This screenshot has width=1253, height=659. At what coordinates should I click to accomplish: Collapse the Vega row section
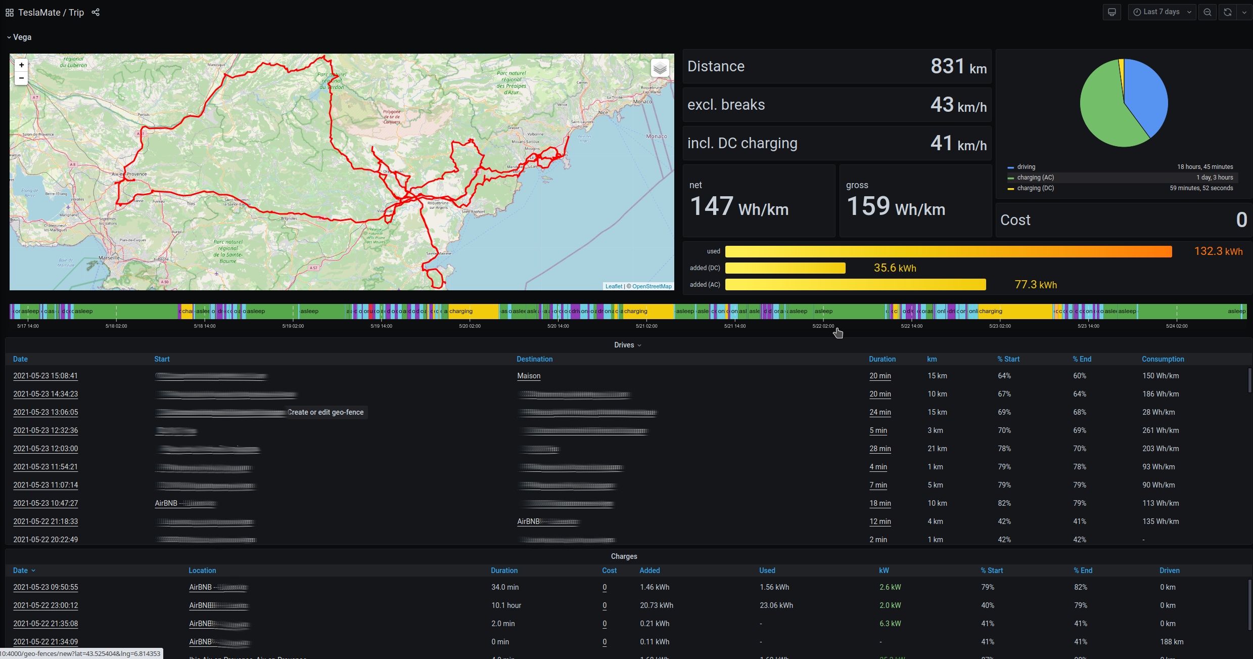[19, 37]
